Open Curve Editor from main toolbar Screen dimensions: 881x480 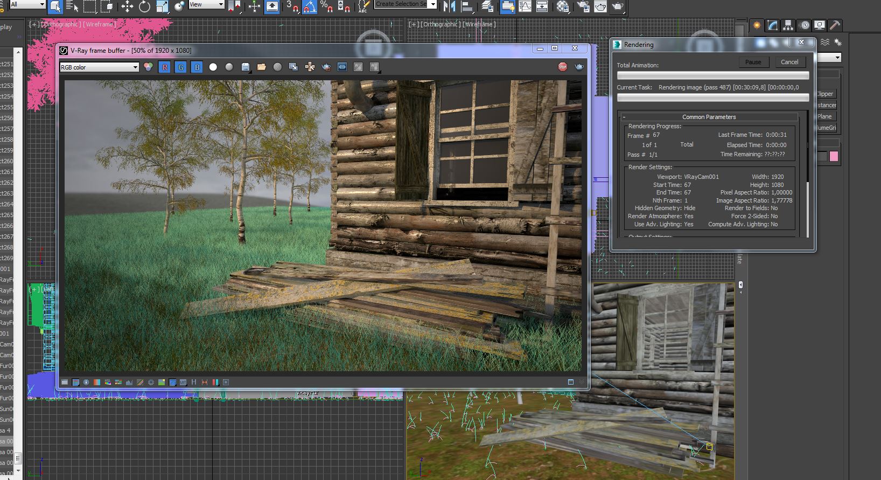click(525, 6)
